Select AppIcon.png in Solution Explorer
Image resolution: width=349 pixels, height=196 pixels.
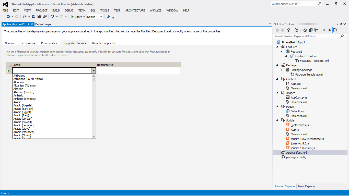(x=299, y=97)
